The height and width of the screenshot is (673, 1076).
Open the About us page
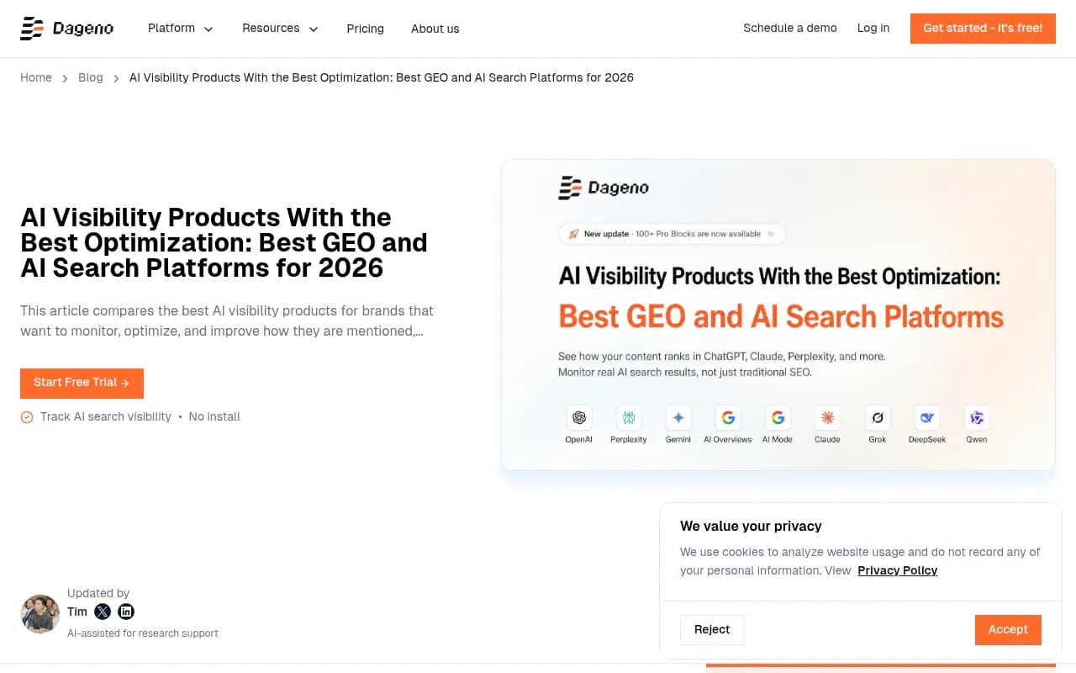[435, 29]
